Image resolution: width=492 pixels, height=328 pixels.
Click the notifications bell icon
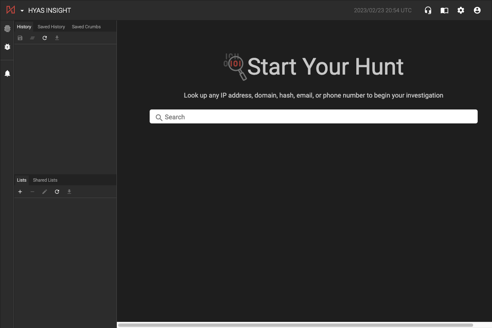[7, 73]
